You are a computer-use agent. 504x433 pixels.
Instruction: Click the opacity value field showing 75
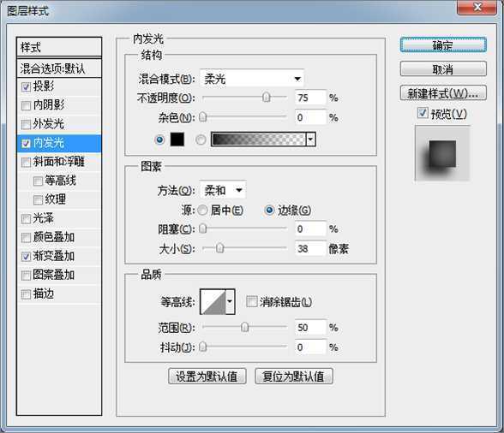click(310, 98)
